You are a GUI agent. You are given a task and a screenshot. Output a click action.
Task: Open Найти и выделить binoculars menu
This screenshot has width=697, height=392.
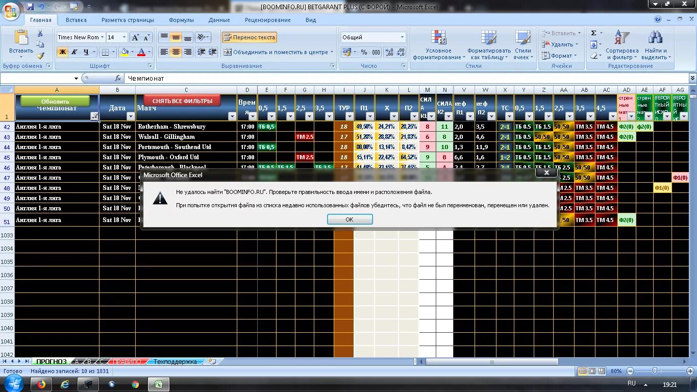(x=656, y=45)
